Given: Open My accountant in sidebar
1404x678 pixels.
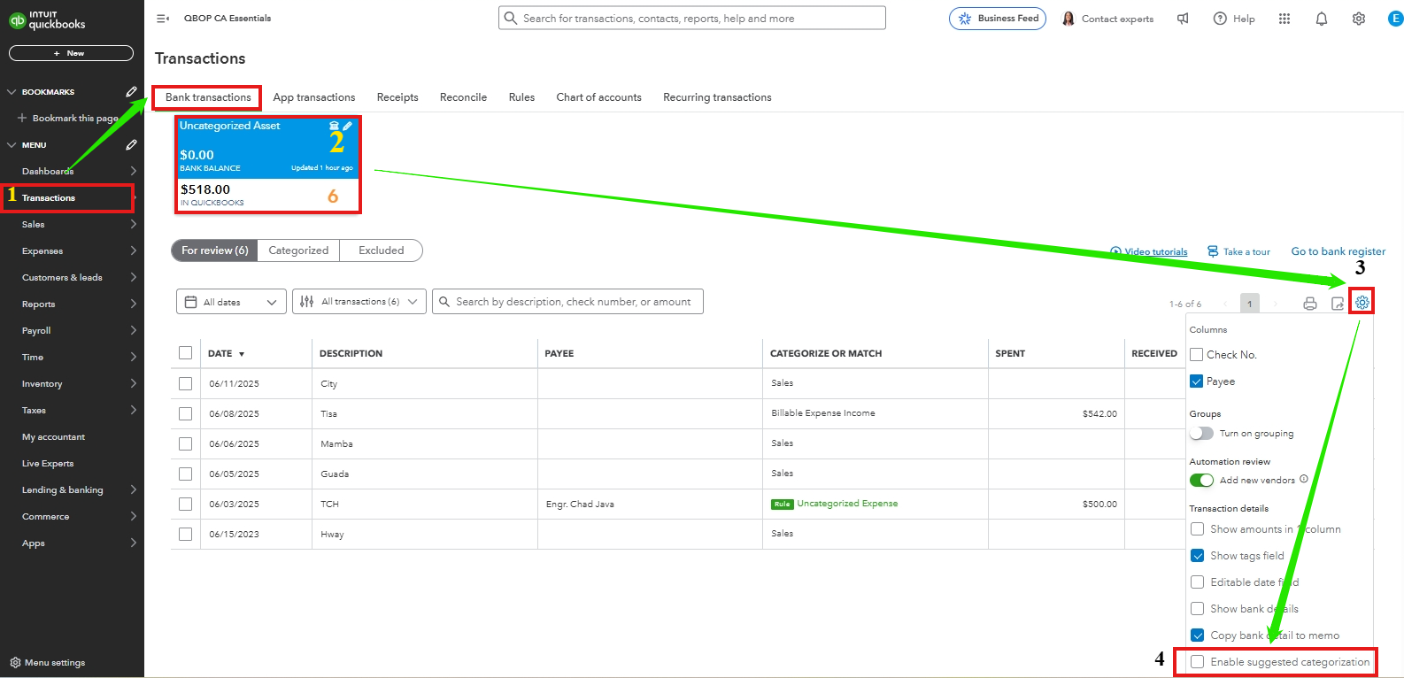Looking at the screenshot, I should 53,436.
